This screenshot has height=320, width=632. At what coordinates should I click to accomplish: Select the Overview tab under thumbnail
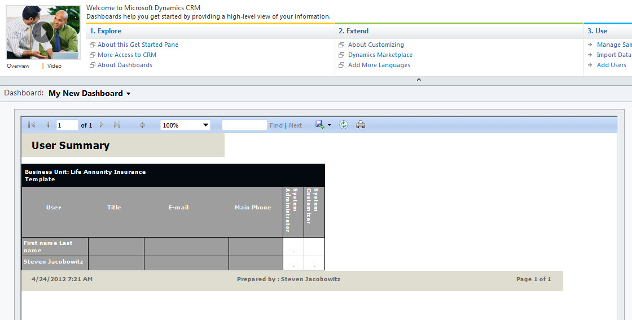(x=18, y=66)
